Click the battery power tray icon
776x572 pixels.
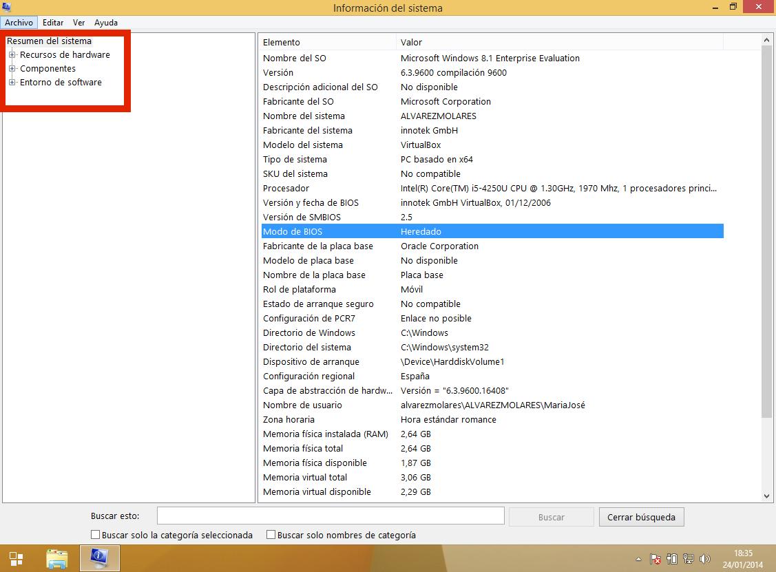click(672, 559)
